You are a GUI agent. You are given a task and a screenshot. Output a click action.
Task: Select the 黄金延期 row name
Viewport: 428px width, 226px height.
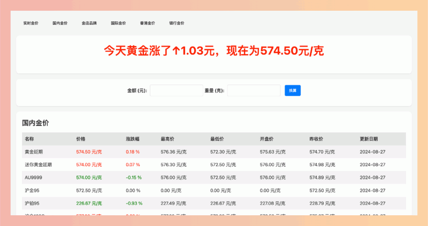[34, 152]
